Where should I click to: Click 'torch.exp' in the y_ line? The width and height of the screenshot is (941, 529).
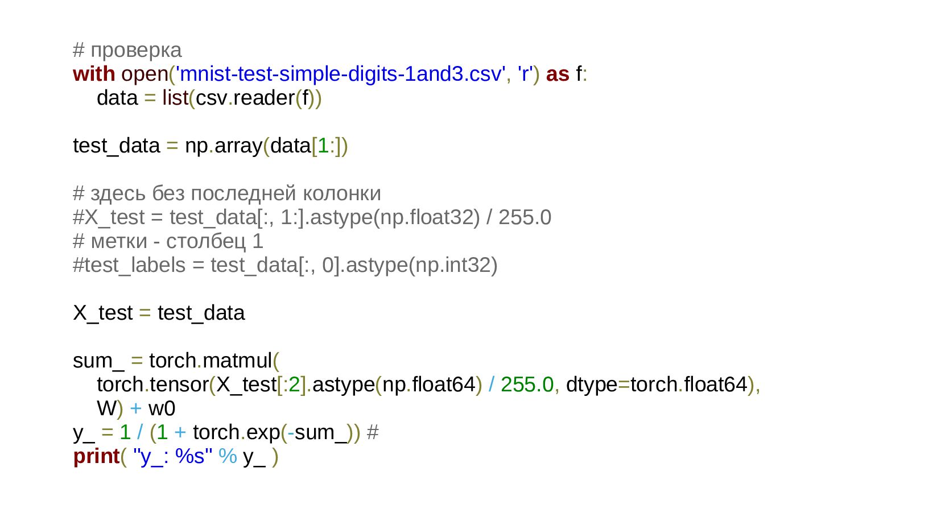click(237, 432)
